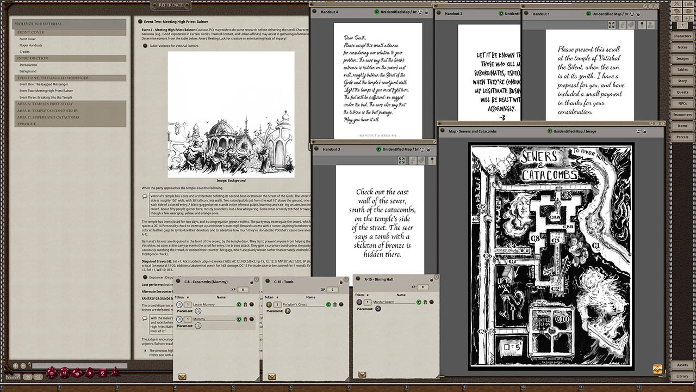Click the pin marker icon on Handout 1
Viewport: 696px width, 392px height.
tap(642, 25)
